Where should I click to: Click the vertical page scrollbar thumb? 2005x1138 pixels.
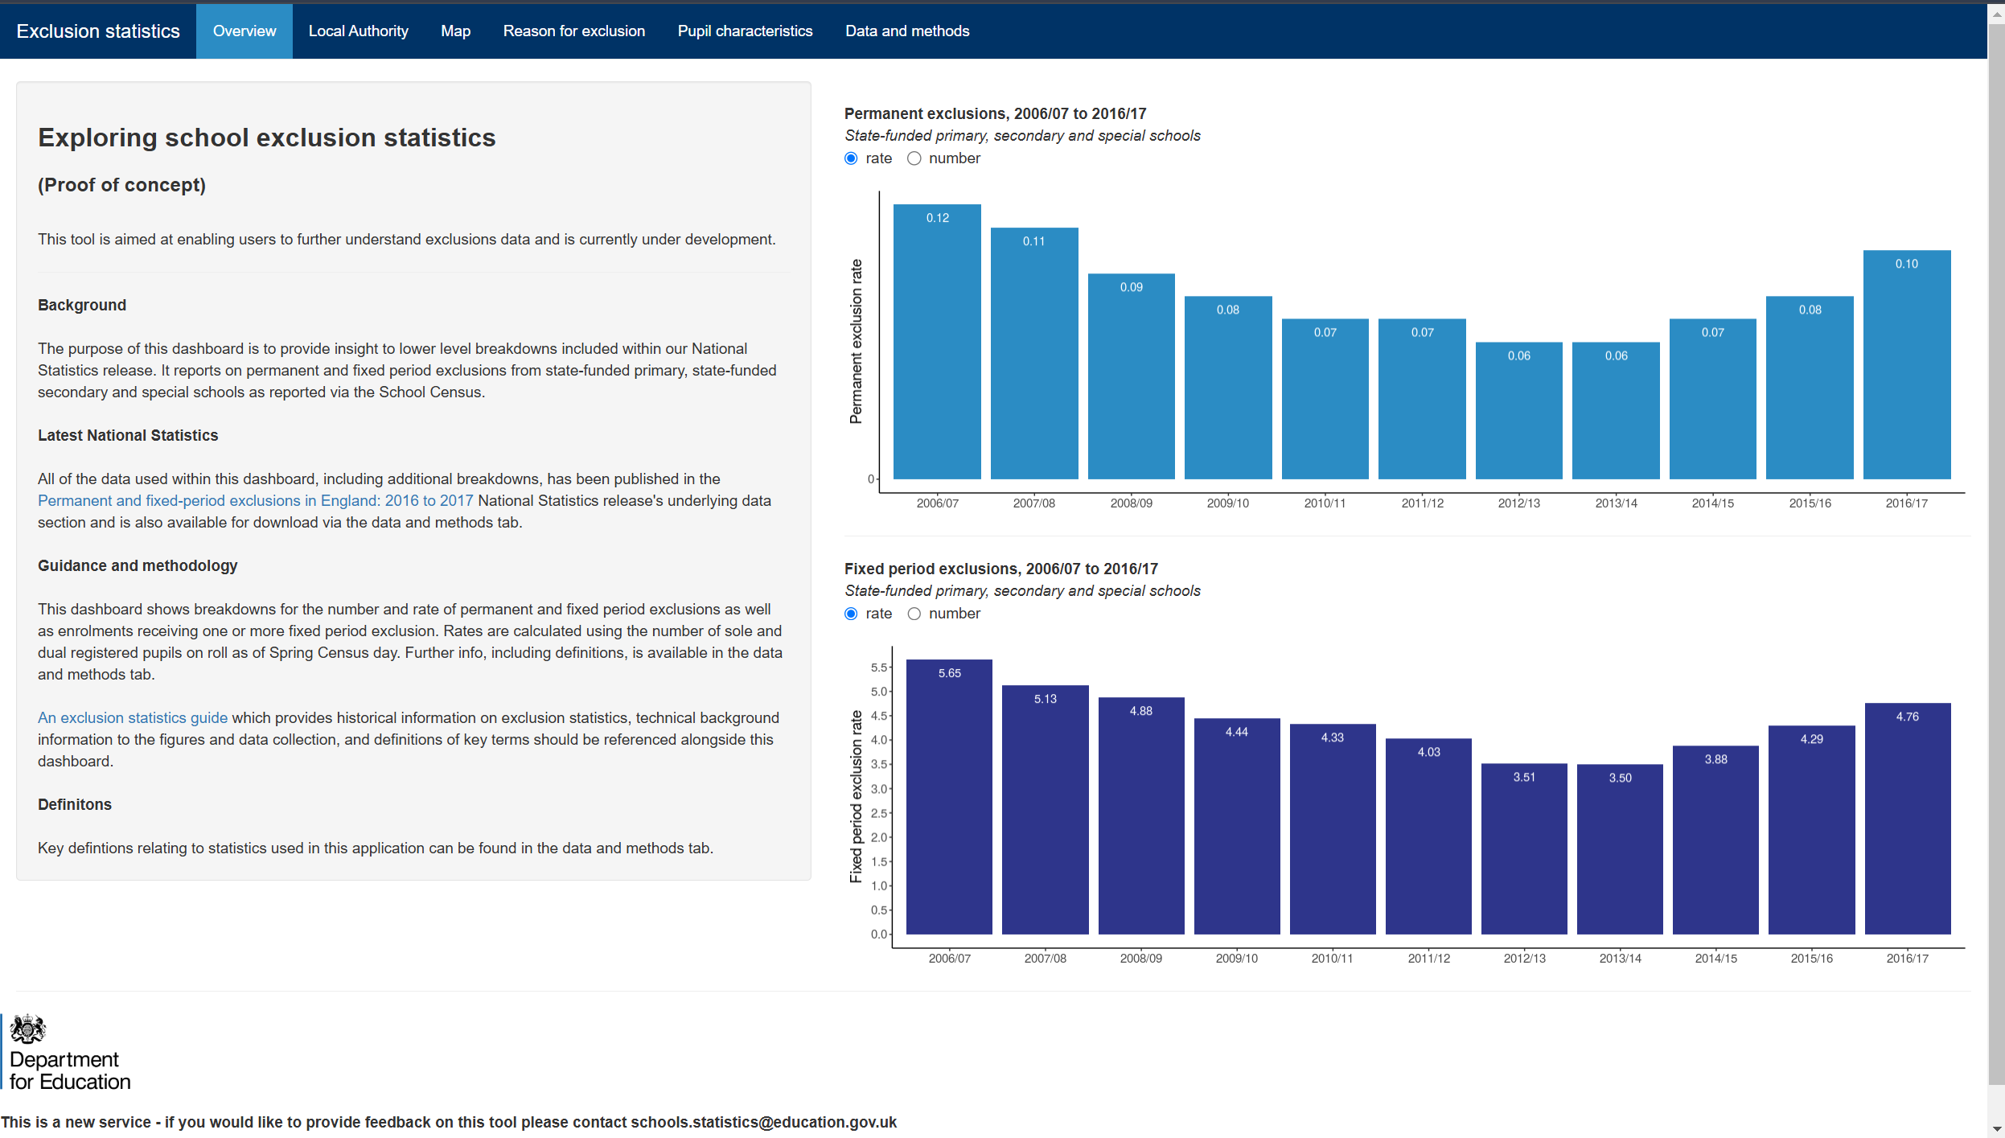coord(1996,555)
